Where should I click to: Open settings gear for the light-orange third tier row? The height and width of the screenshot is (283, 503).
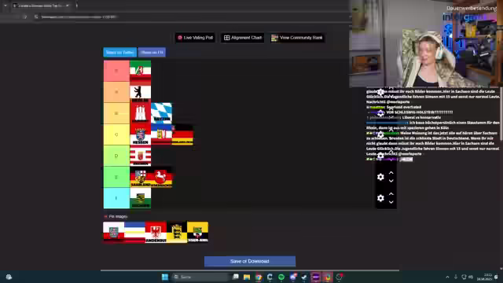380,113
